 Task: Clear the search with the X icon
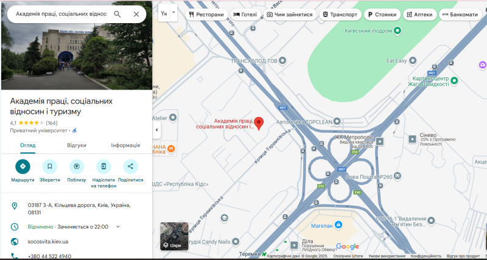click(136, 14)
